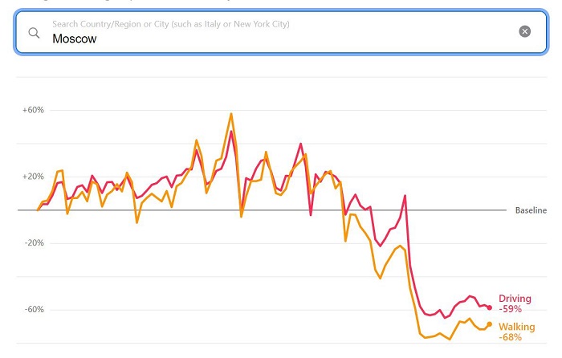Select the Driving legend label
The width and height of the screenshot is (562, 358).
point(515,299)
